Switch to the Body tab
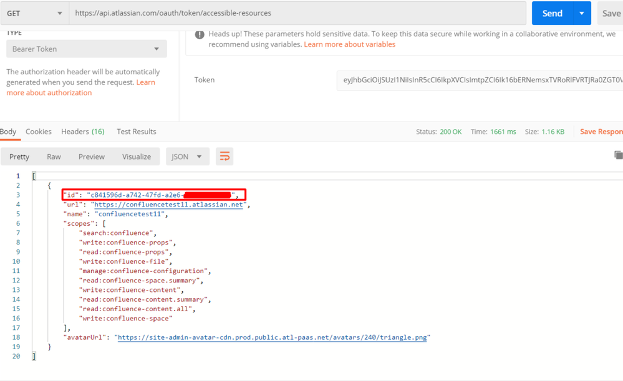Image resolution: width=623 pixels, height=381 pixels. pos(8,132)
